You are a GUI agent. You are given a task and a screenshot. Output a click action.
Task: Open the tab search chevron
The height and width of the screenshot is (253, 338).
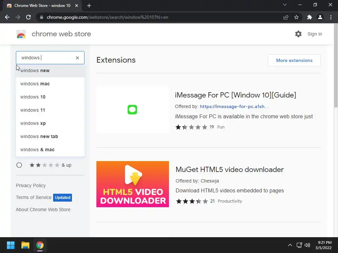(x=285, y=5)
